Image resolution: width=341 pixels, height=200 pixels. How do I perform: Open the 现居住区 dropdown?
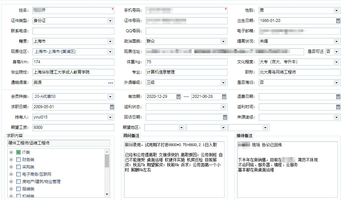pyautogui.click(x=110, y=52)
